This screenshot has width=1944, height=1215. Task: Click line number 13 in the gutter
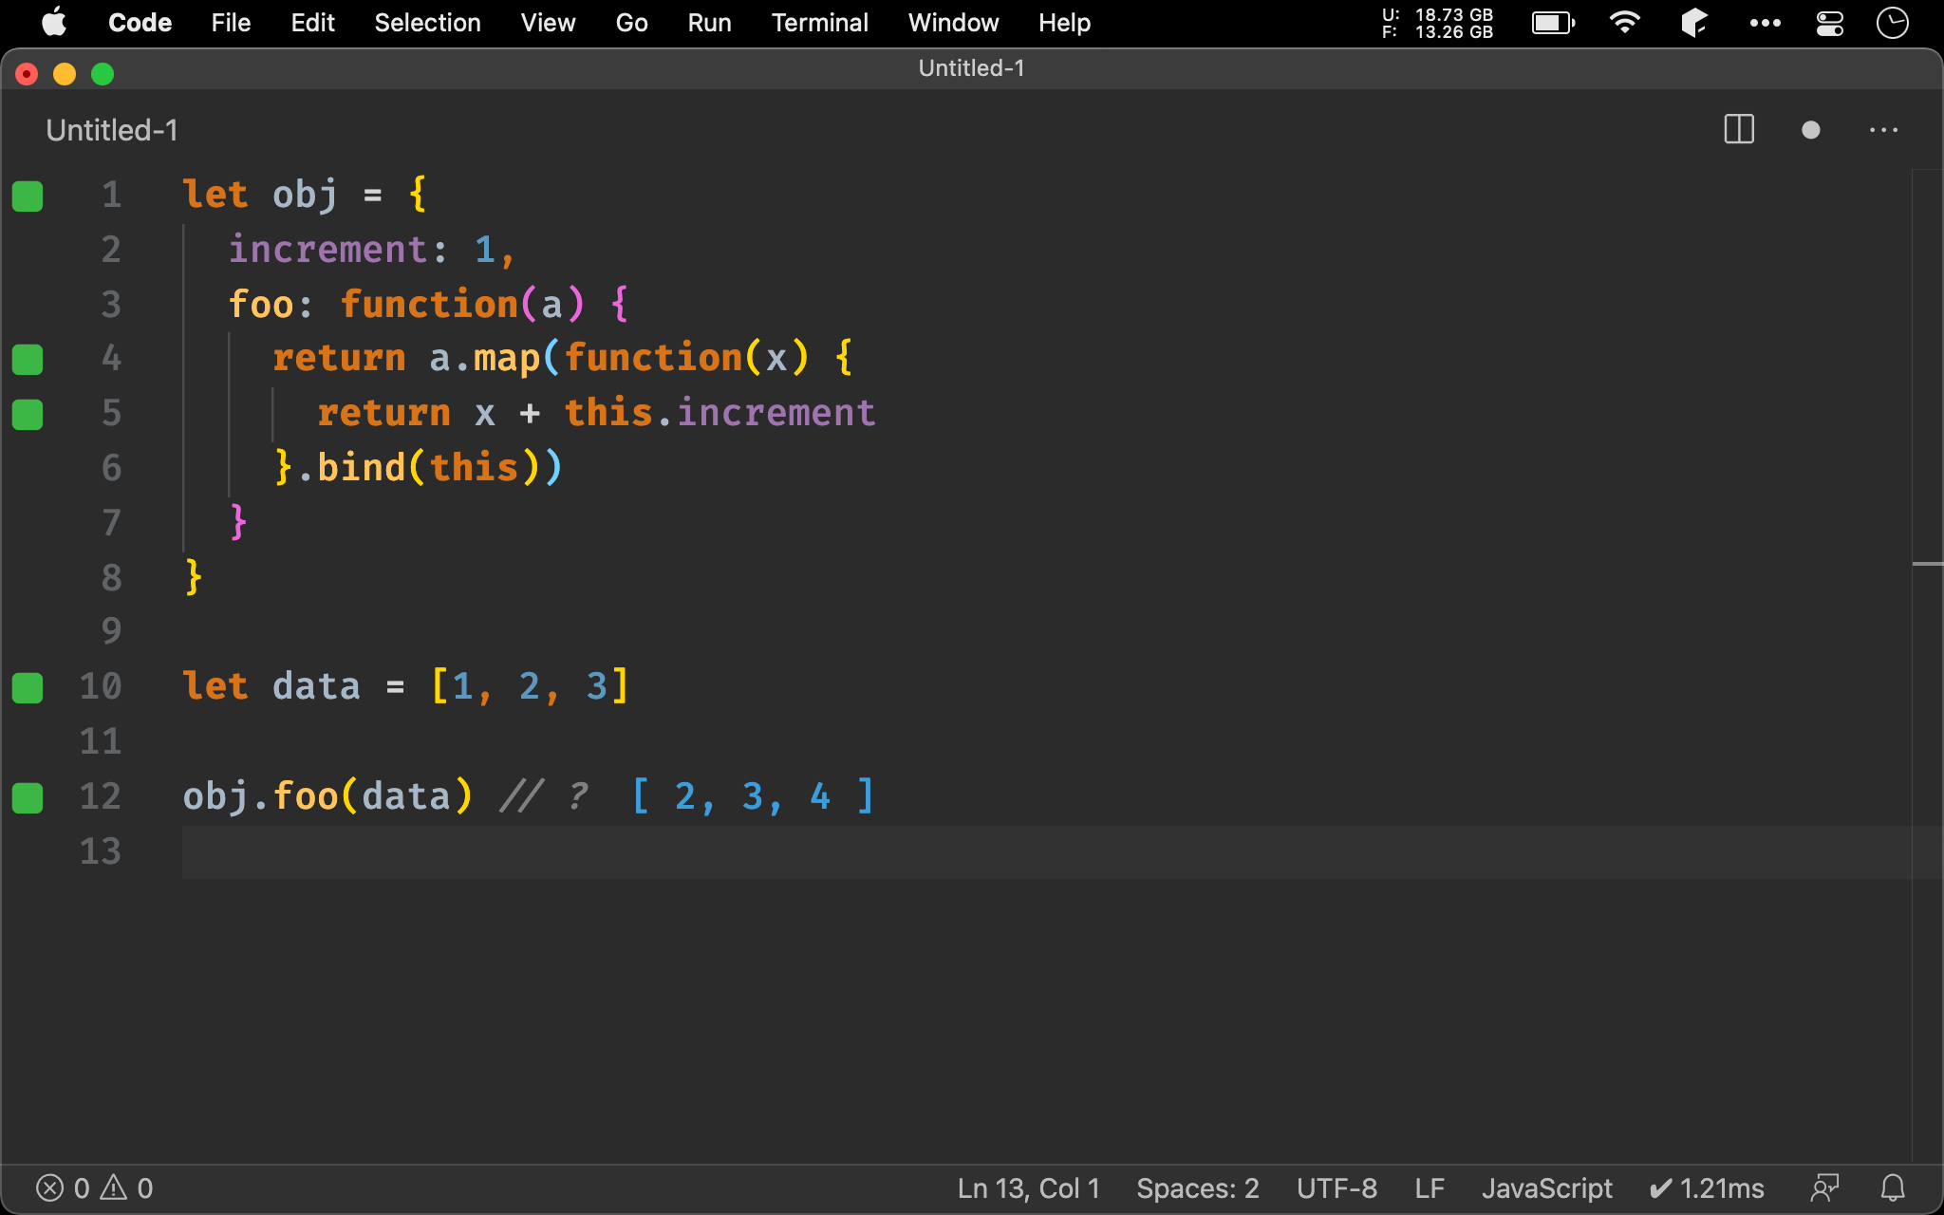click(101, 851)
